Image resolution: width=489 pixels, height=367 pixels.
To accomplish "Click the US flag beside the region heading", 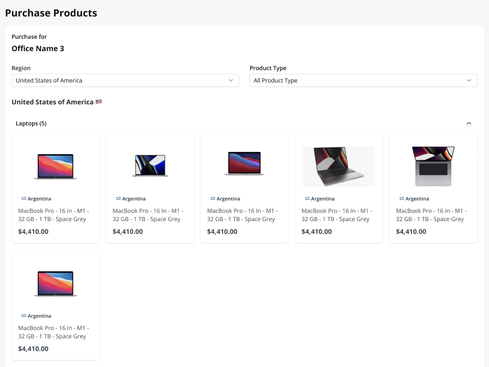I will 98,102.
